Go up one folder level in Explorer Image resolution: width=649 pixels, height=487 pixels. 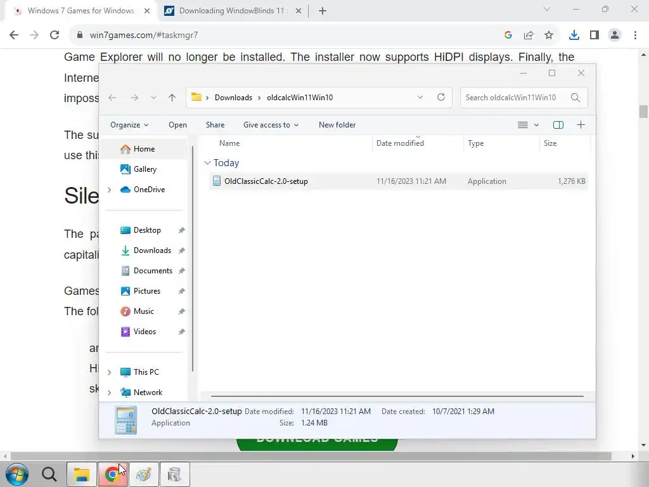[172, 98]
